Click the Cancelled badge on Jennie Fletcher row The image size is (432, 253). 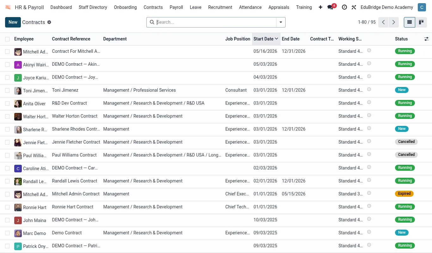click(406, 142)
